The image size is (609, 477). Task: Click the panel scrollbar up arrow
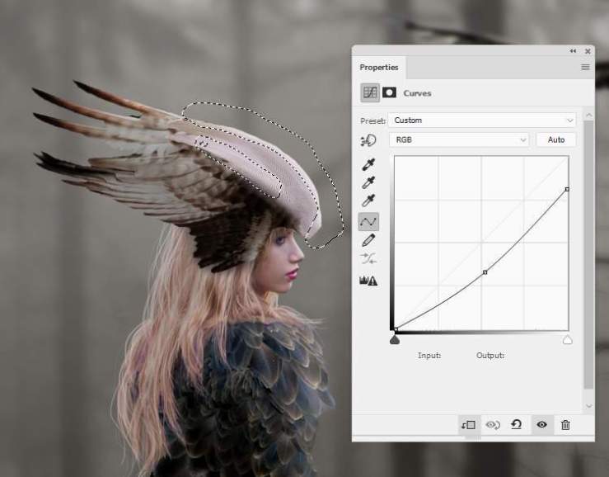pyautogui.click(x=588, y=116)
